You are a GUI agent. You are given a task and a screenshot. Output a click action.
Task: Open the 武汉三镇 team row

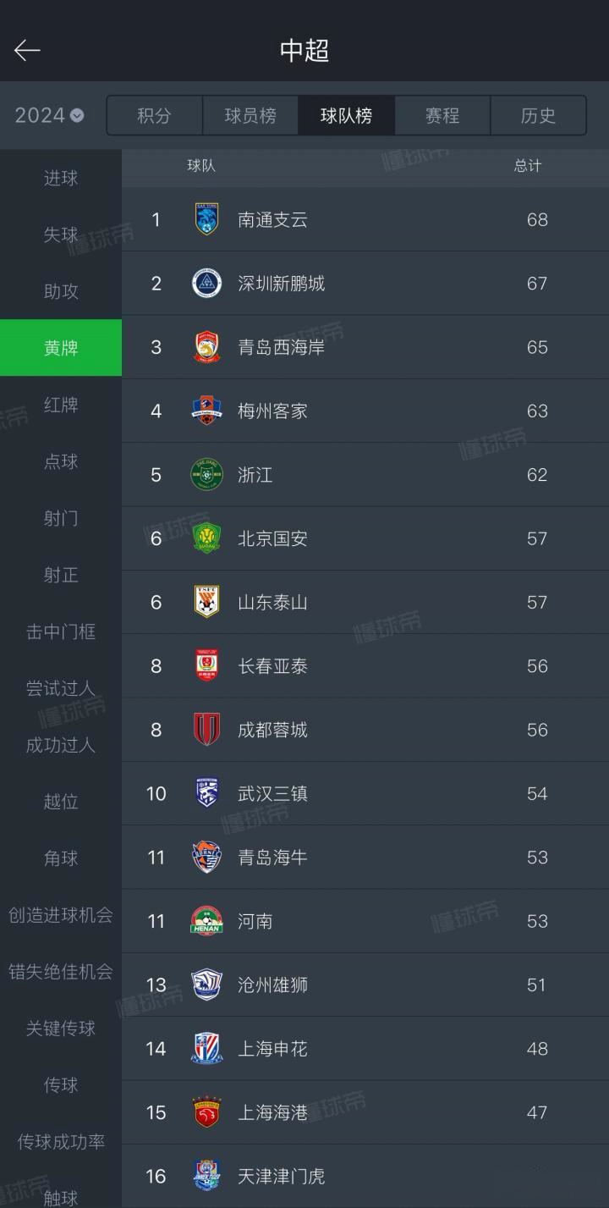coord(365,793)
